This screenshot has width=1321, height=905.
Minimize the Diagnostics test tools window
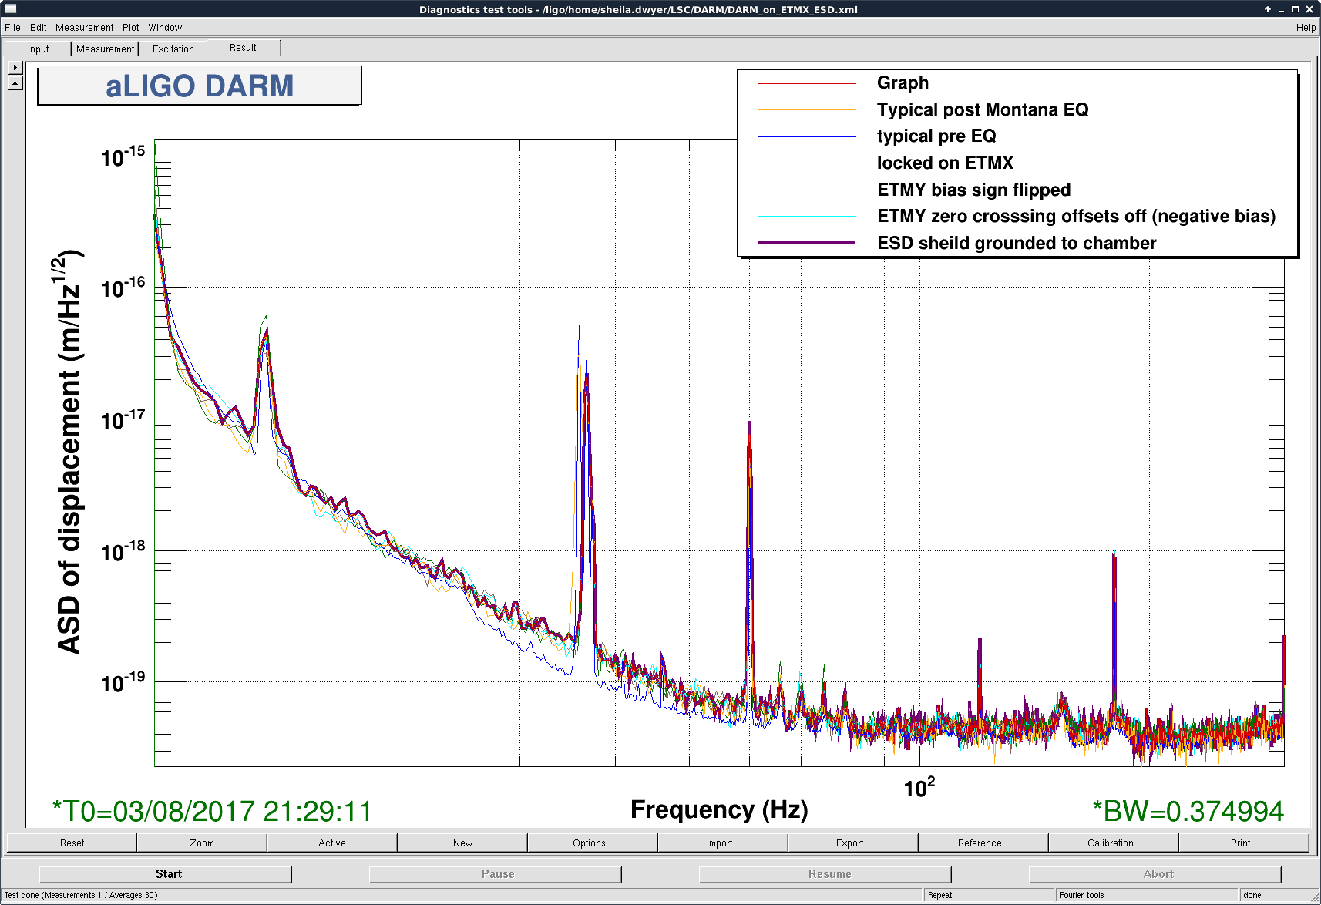click(1282, 9)
